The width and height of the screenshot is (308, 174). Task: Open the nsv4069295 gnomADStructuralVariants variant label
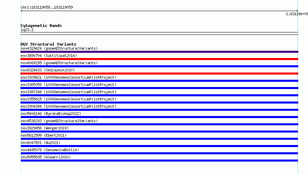[x=59, y=63]
